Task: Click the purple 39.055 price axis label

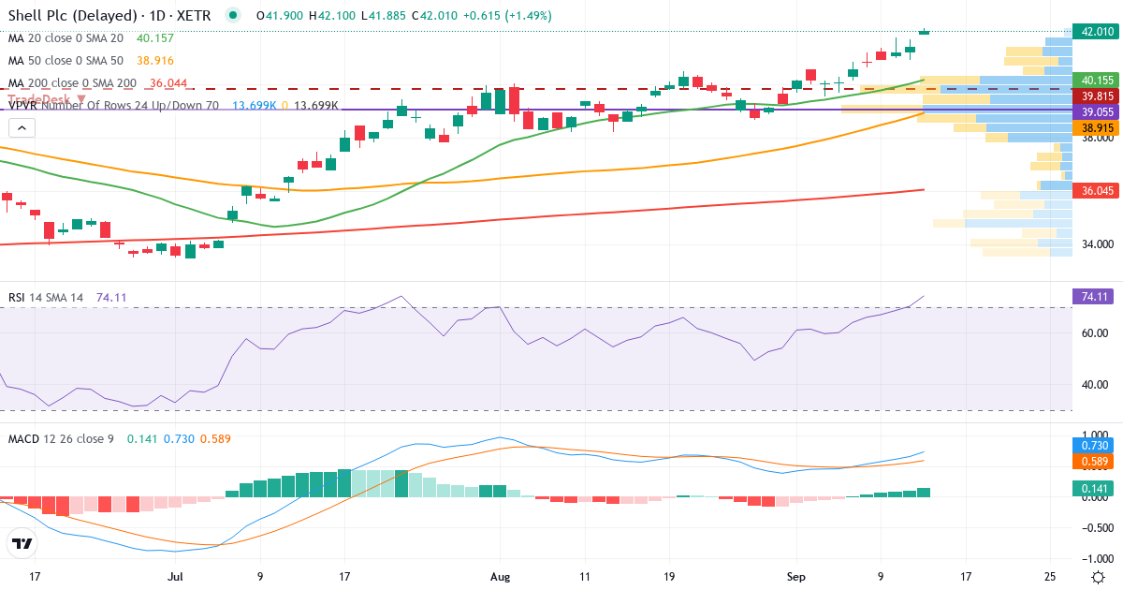Action: click(x=1097, y=111)
